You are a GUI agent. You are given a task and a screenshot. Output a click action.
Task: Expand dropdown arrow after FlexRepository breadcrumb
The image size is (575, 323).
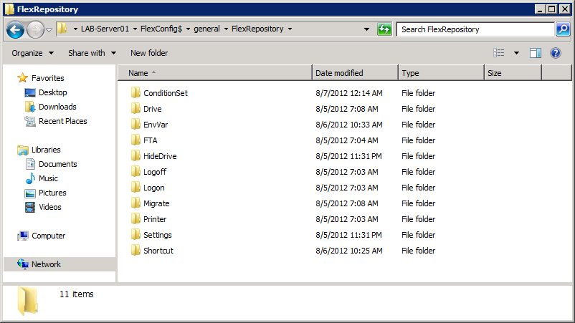(290, 29)
